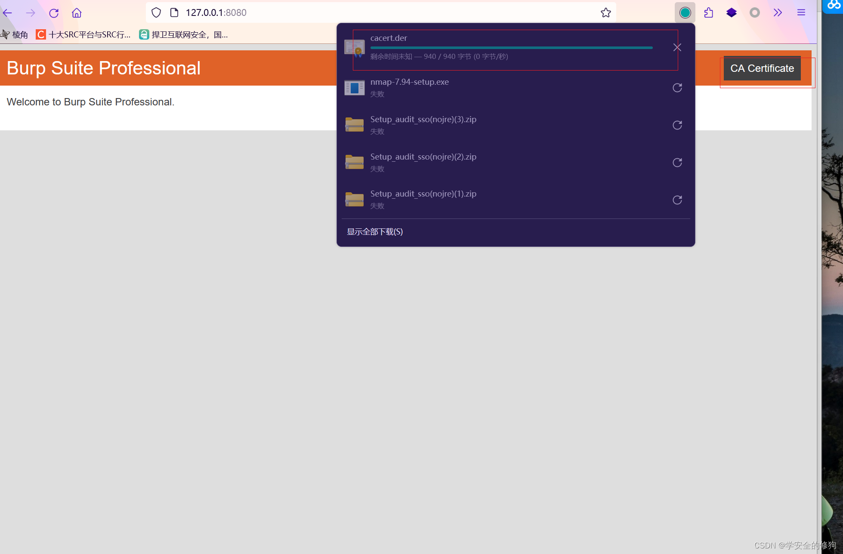
Task: Click the CA Certificate button
Action: click(762, 68)
